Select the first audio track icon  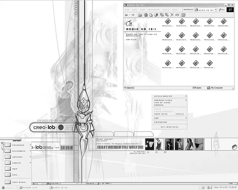168,22
